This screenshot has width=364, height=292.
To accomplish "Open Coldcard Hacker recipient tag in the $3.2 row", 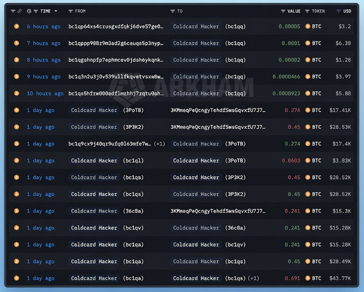I will (x=196, y=26).
